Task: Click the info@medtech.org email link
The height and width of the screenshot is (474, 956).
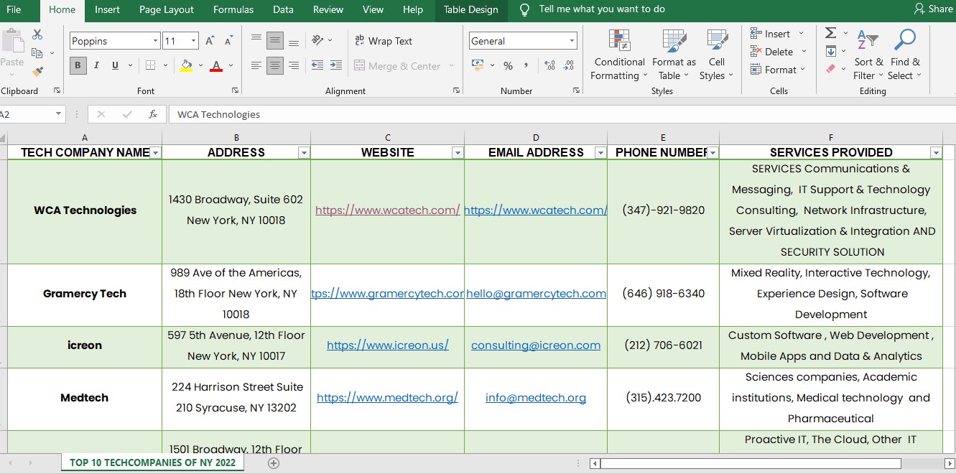Action: (536, 398)
